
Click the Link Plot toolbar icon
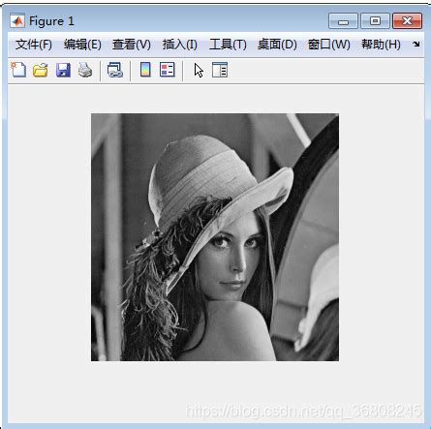click(115, 70)
